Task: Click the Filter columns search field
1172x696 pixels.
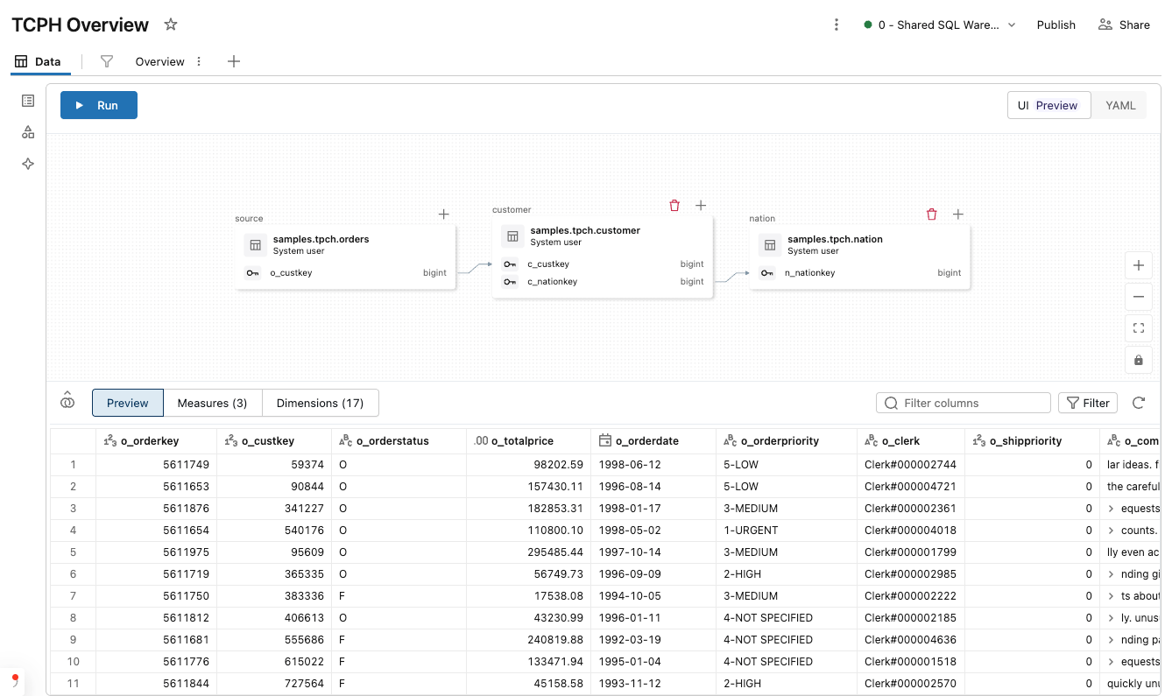Action: pyautogui.click(x=962, y=403)
